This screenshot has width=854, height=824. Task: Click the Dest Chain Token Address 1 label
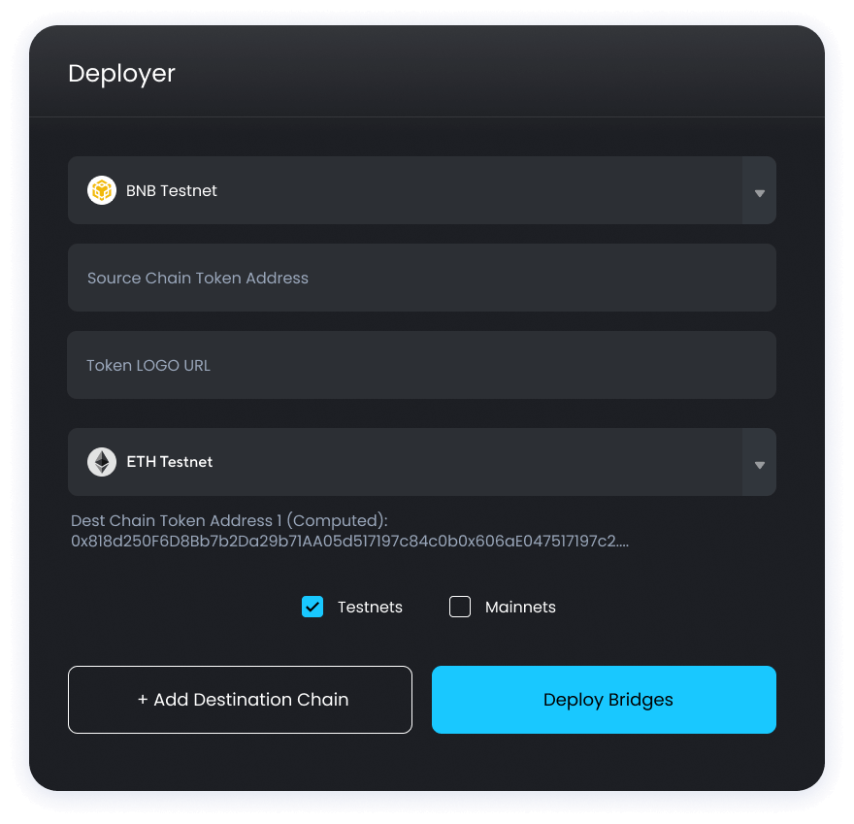pos(229,521)
